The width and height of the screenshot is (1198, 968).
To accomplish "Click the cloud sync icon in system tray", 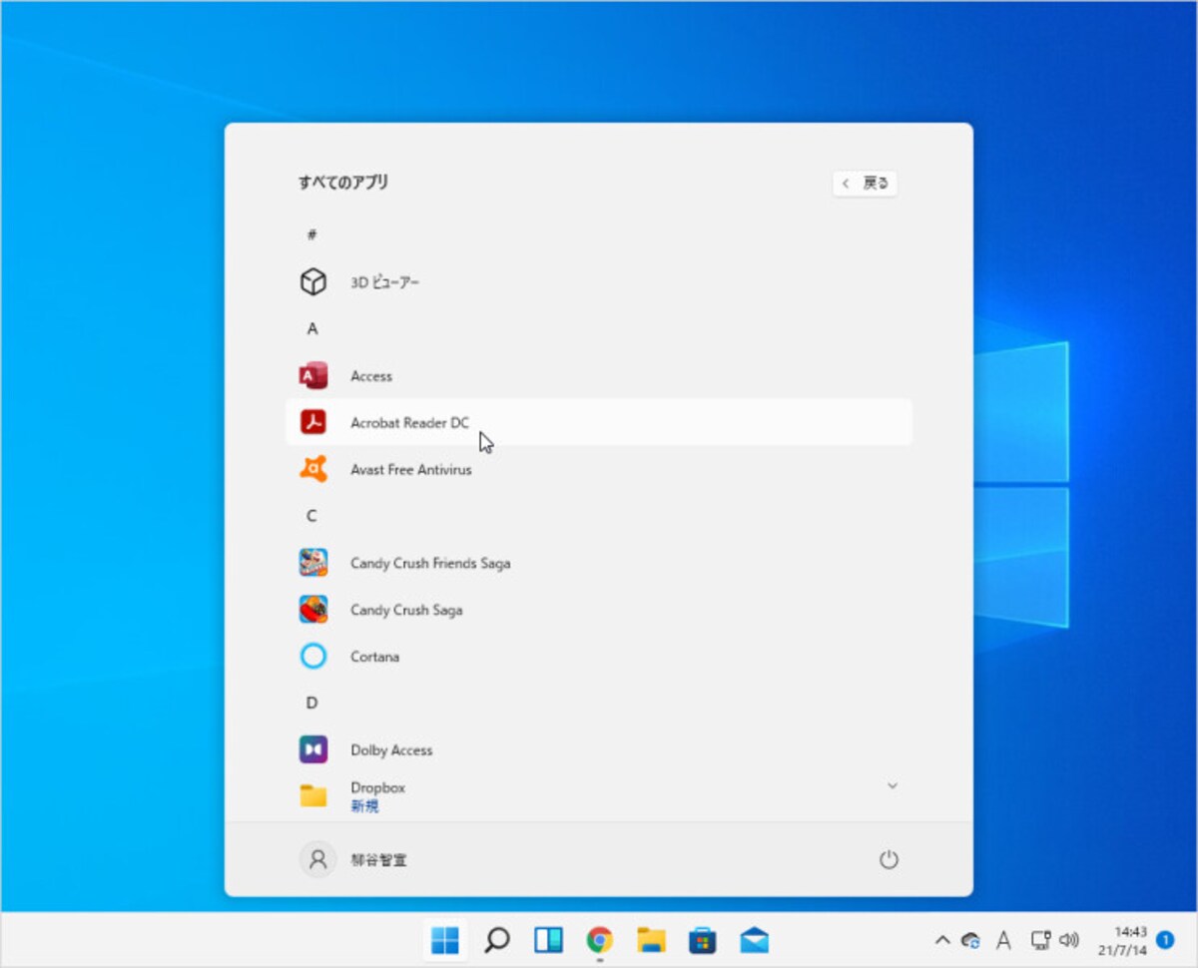I will pyautogui.click(x=970, y=940).
